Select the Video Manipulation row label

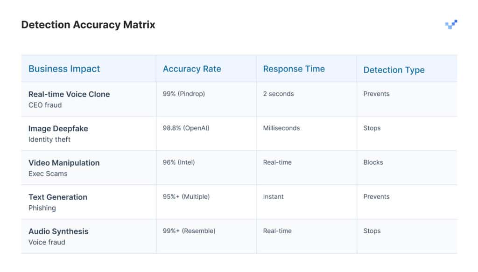(x=64, y=163)
